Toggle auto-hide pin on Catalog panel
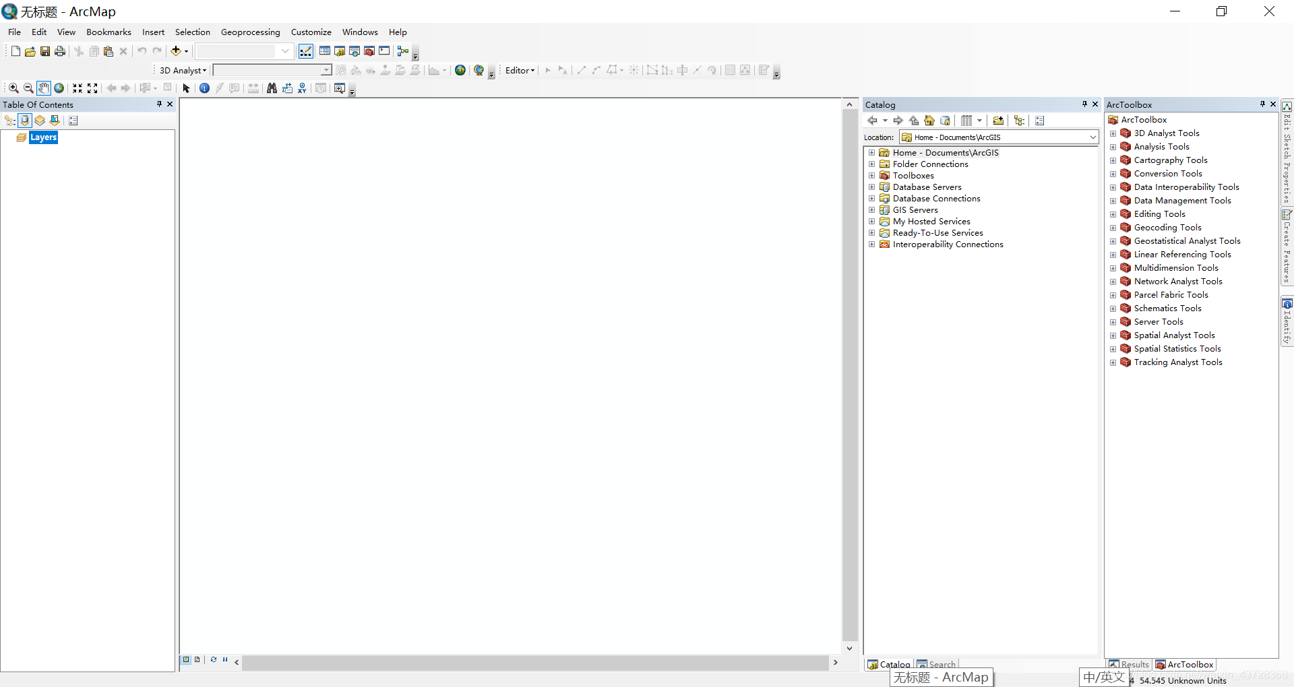 1084,104
